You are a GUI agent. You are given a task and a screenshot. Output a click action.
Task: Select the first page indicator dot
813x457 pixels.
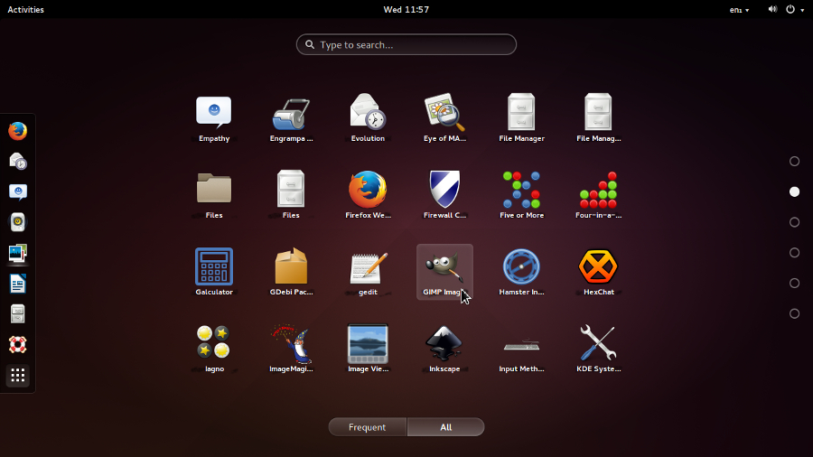coord(794,161)
